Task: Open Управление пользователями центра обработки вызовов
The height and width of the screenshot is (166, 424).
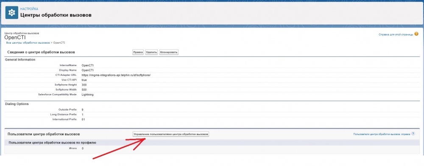Action: 170,134
